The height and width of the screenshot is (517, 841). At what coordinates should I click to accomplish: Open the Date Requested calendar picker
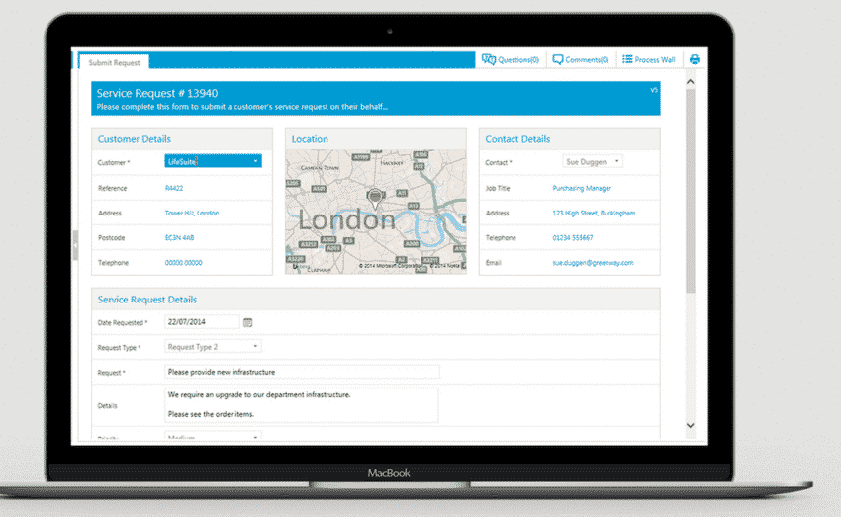pyautogui.click(x=247, y=322)
